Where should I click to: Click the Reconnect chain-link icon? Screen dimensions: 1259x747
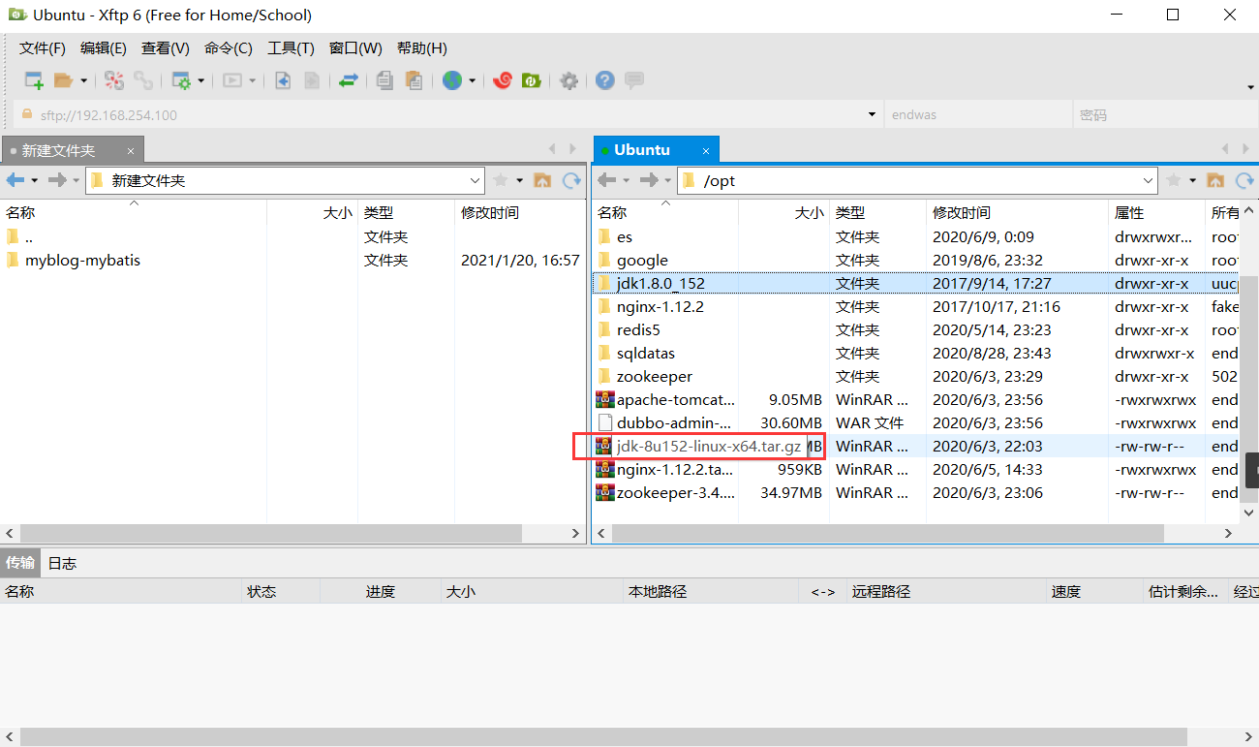coord(143,80)
